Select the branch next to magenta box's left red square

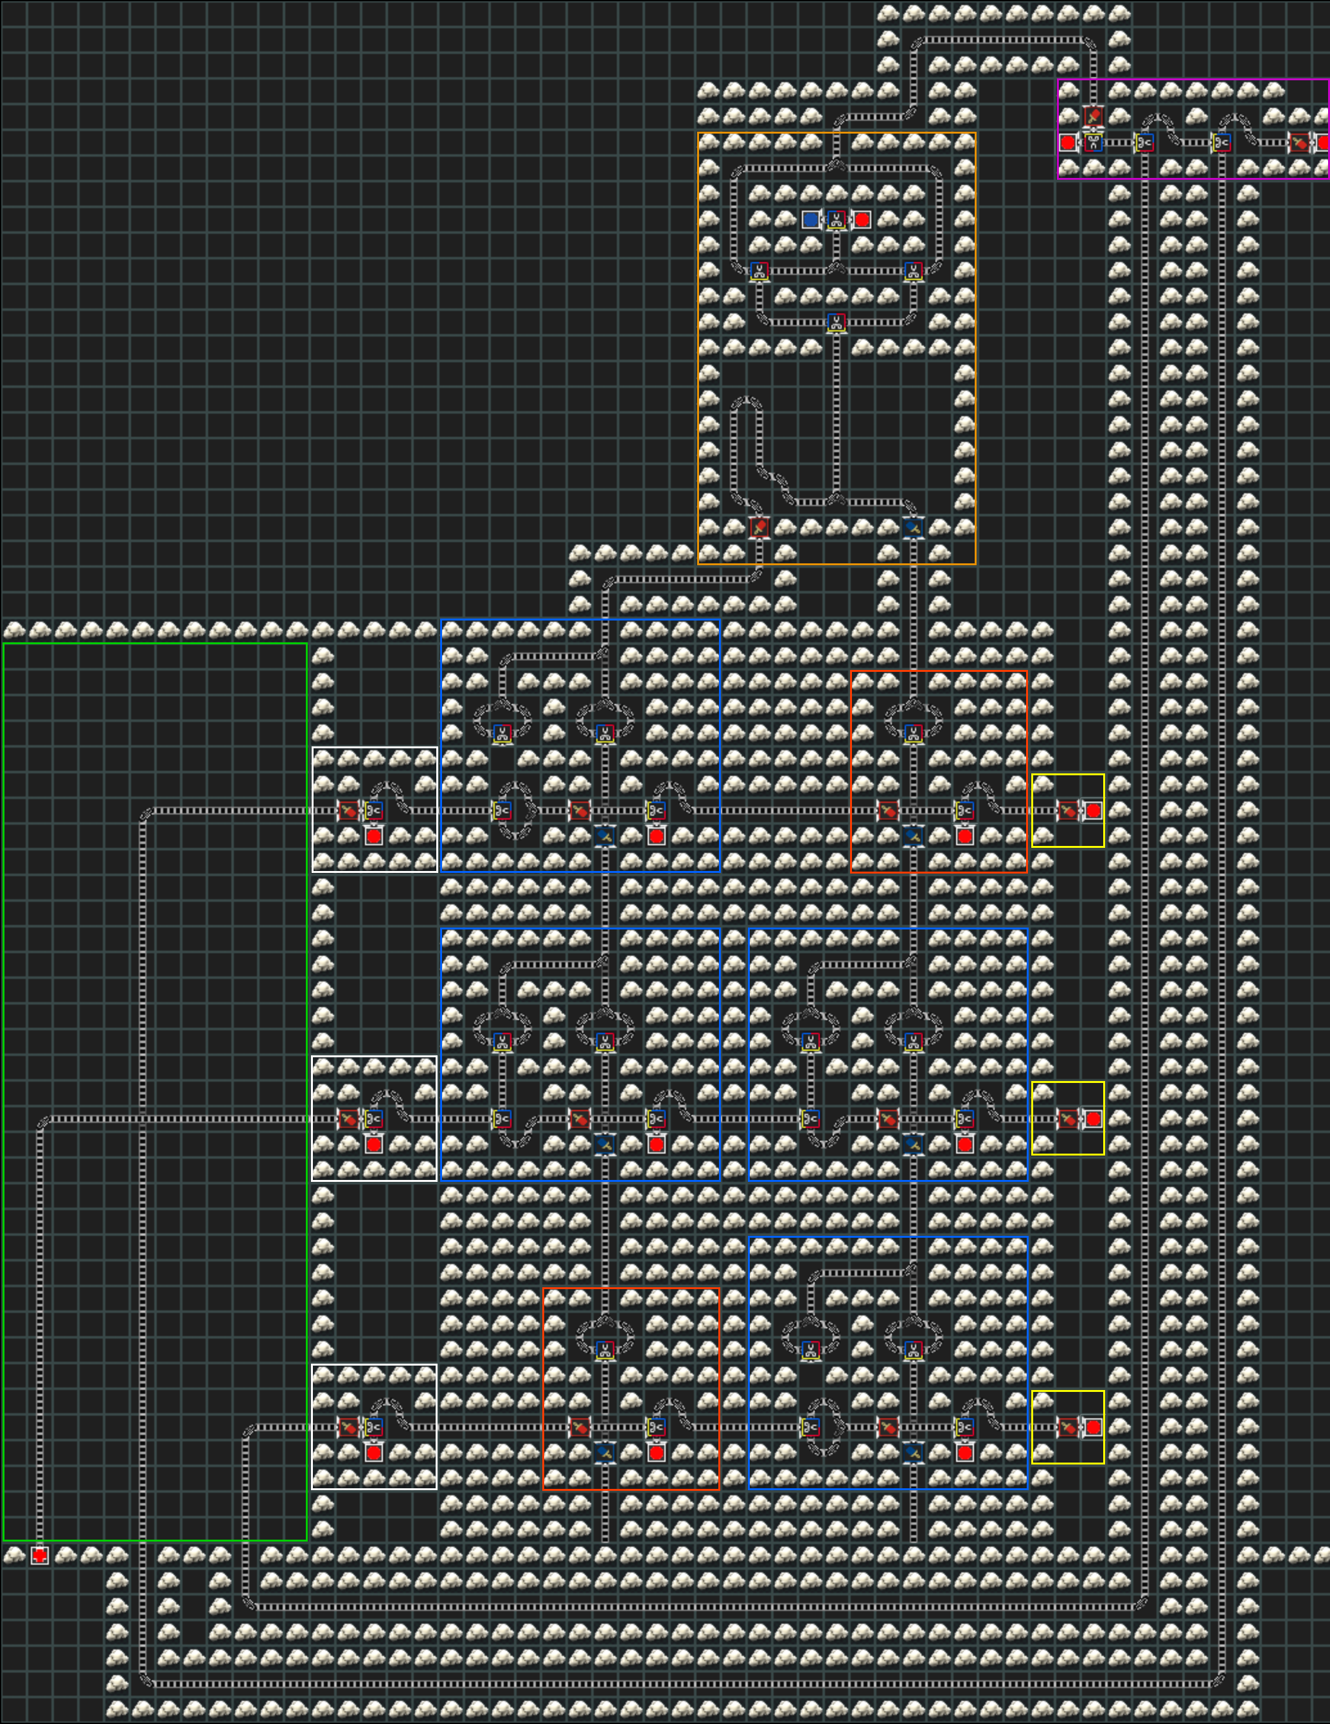pyautogui.click(x=1093, y=143)
